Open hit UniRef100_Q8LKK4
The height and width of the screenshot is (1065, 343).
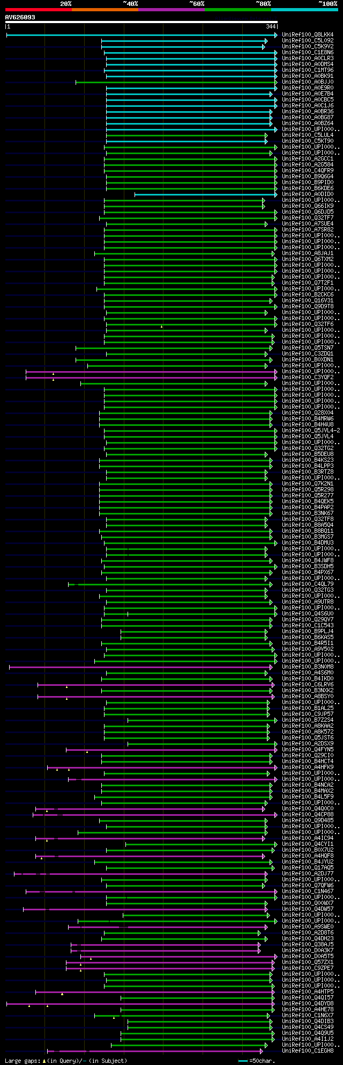(x=308, y=35)
